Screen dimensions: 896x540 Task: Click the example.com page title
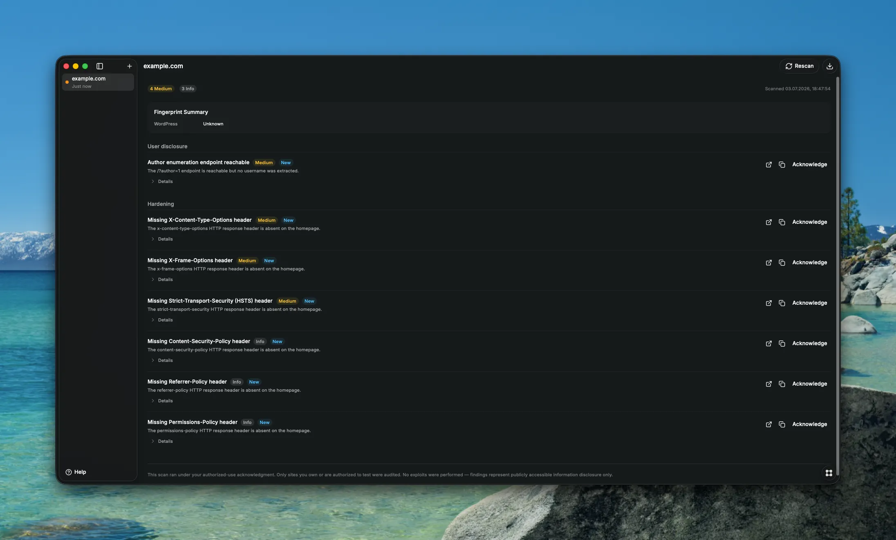coord(163,66)
